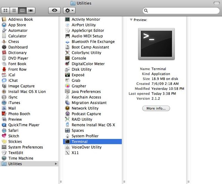
Task: Click the Disk Utility icon
Action: pyautogui.click(x=68, y=70)
